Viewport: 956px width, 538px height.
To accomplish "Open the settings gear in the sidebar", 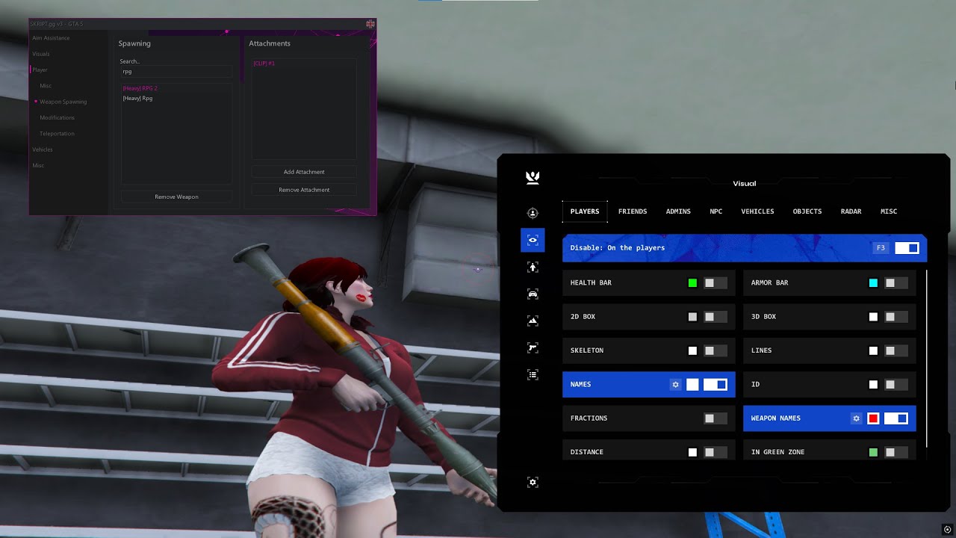I will (x=533, y=482).
